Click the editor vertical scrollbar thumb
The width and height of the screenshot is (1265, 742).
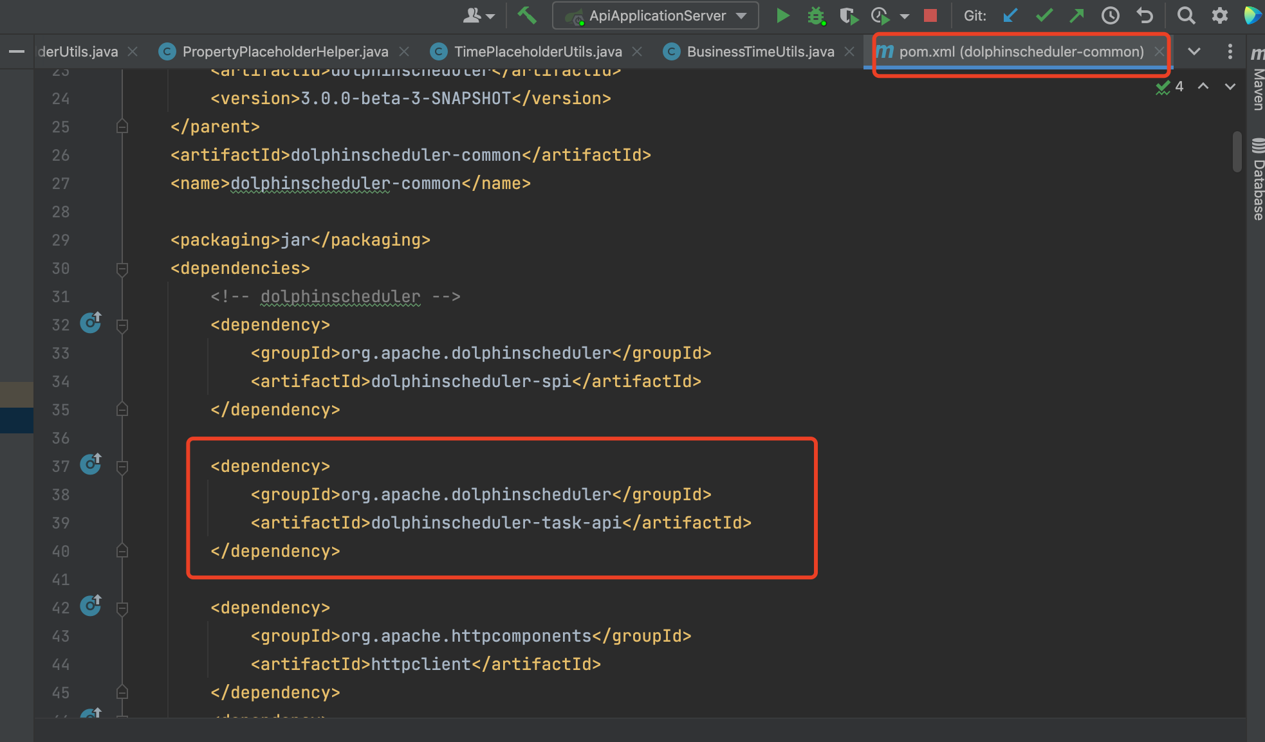click(1237, 152)
